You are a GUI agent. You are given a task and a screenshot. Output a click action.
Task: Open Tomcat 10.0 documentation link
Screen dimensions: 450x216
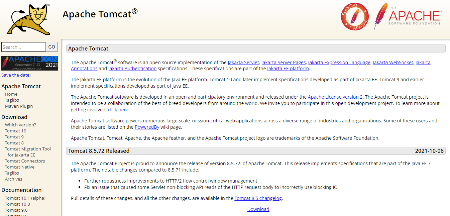tap(17, 204)
